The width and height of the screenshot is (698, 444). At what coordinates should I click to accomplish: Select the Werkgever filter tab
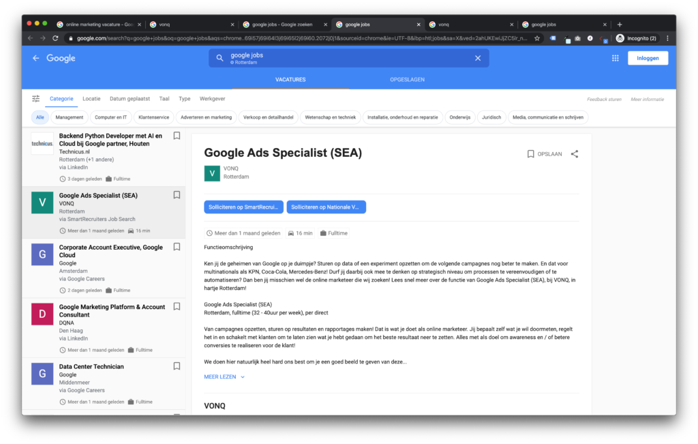point(213,99)
